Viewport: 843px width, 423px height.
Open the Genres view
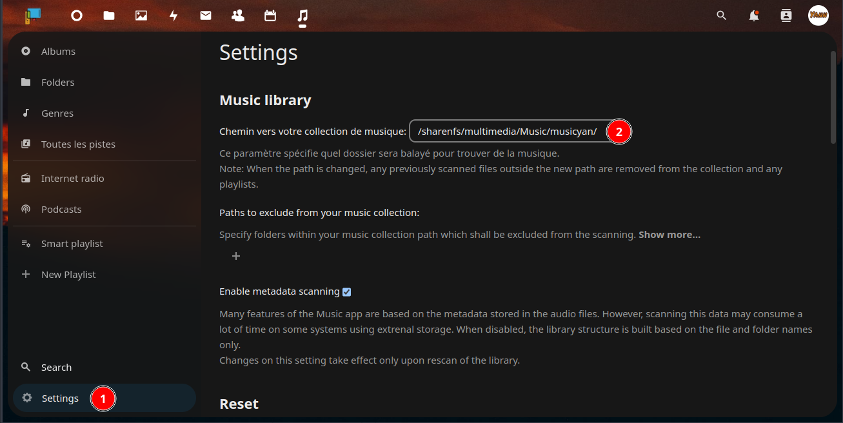(x=57, y=113)
